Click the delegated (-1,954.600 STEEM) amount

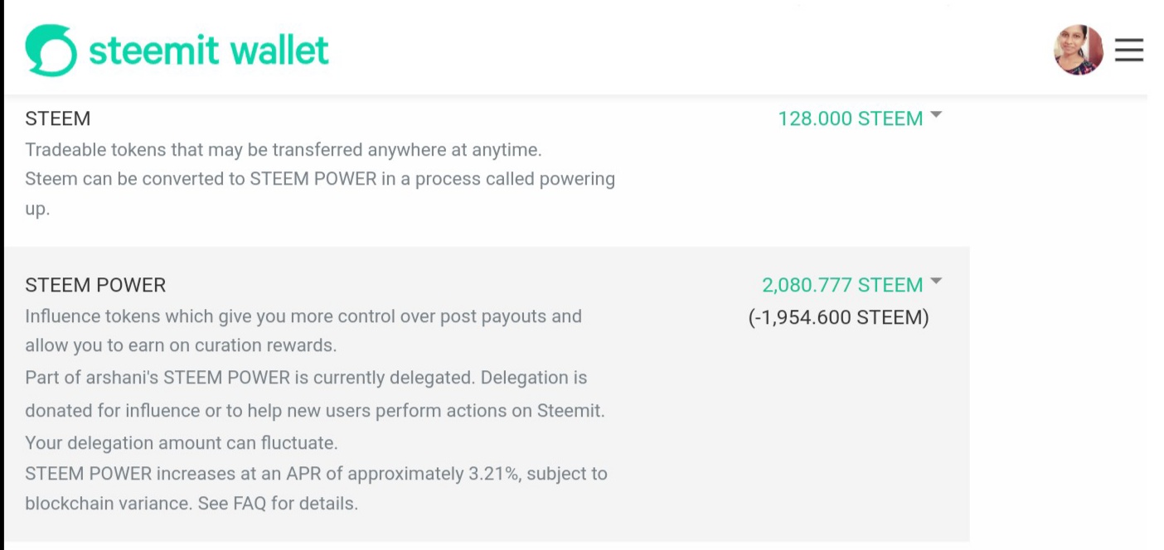tap(838, 317)
